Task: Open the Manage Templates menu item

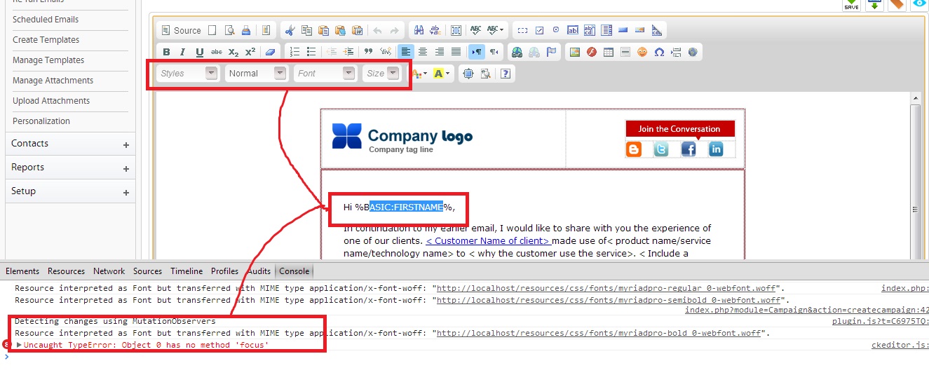Action: point(48,60)
